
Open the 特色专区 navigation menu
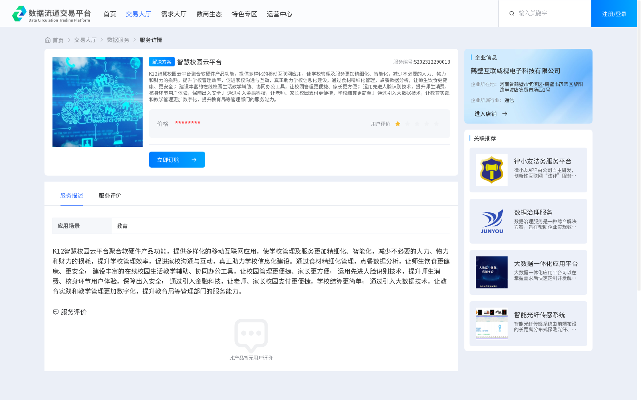tap(244, 14)
